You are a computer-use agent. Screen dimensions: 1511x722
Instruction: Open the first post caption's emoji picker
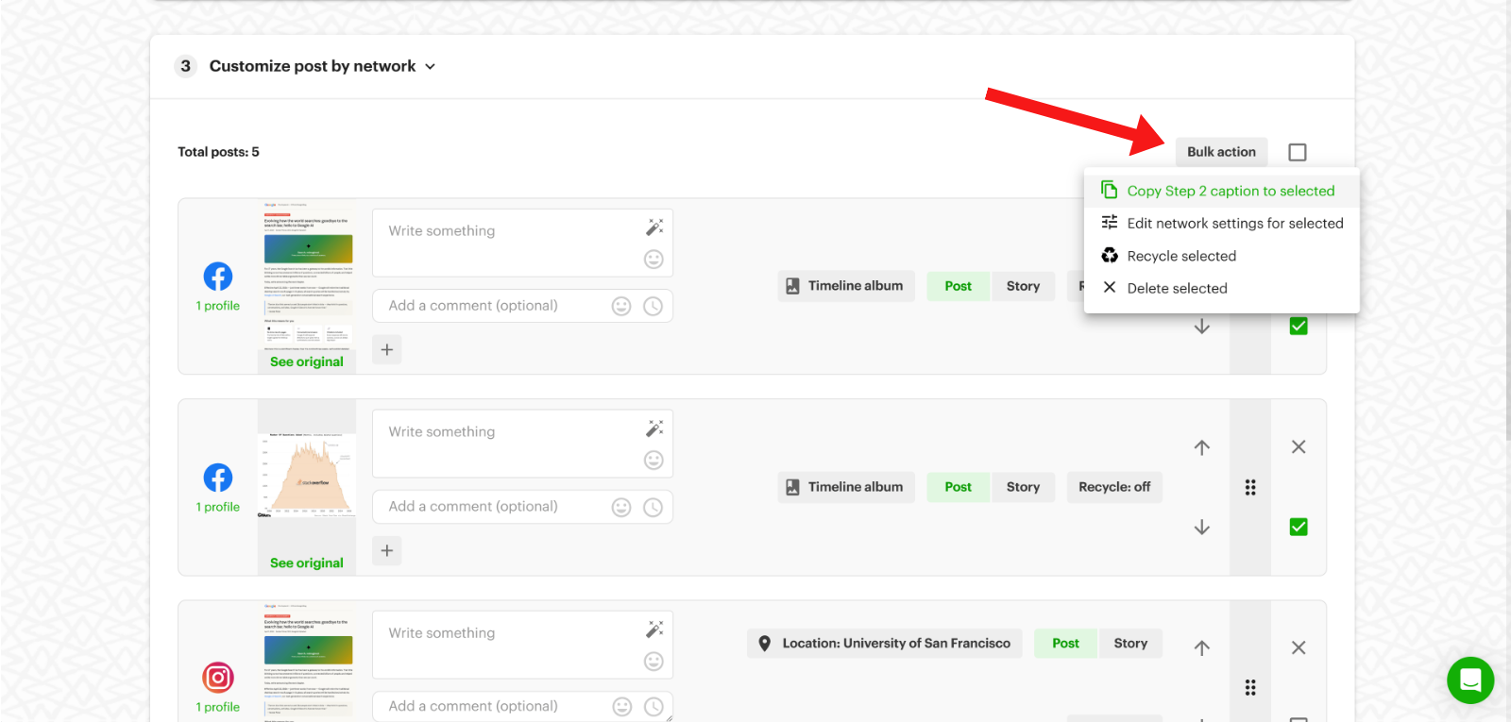[x=654, y=259]
